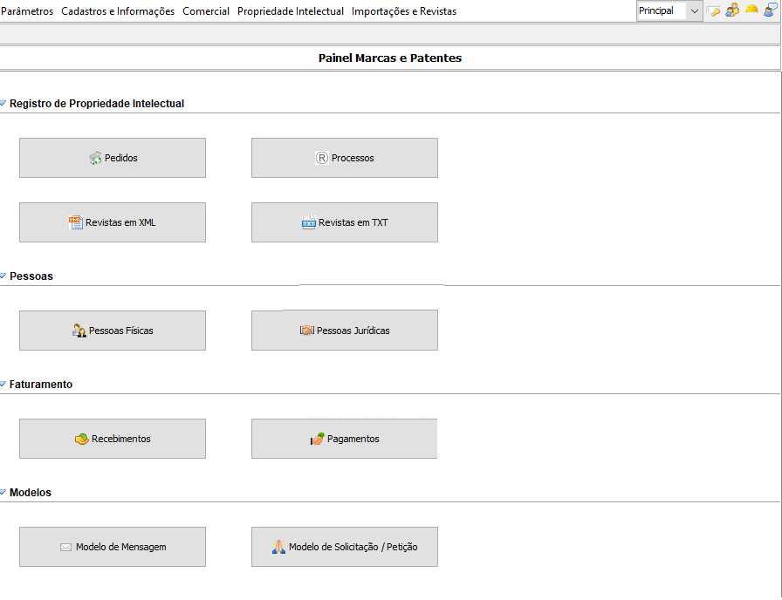Open the Propriedade Intelectual menu
Viewport: 782px width, 600px height.
pyautogui.click(x=291, y=11)
